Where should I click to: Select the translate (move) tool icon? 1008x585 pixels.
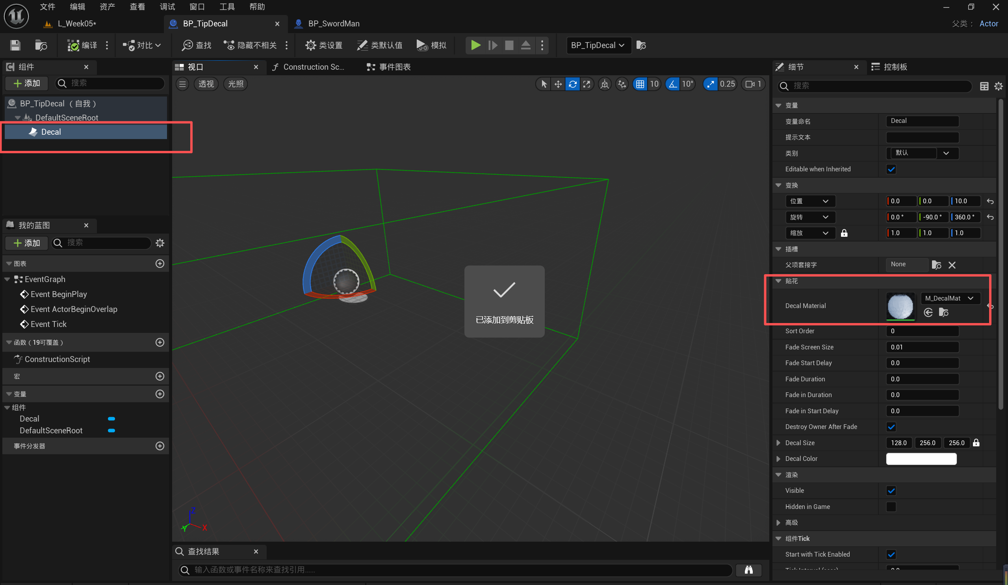pos(558,84)
